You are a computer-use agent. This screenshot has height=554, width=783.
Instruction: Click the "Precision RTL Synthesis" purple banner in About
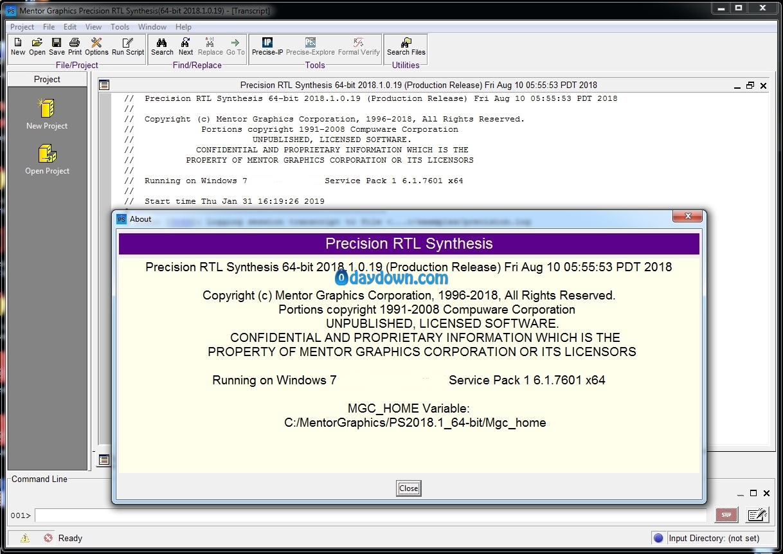coord(409,244)
